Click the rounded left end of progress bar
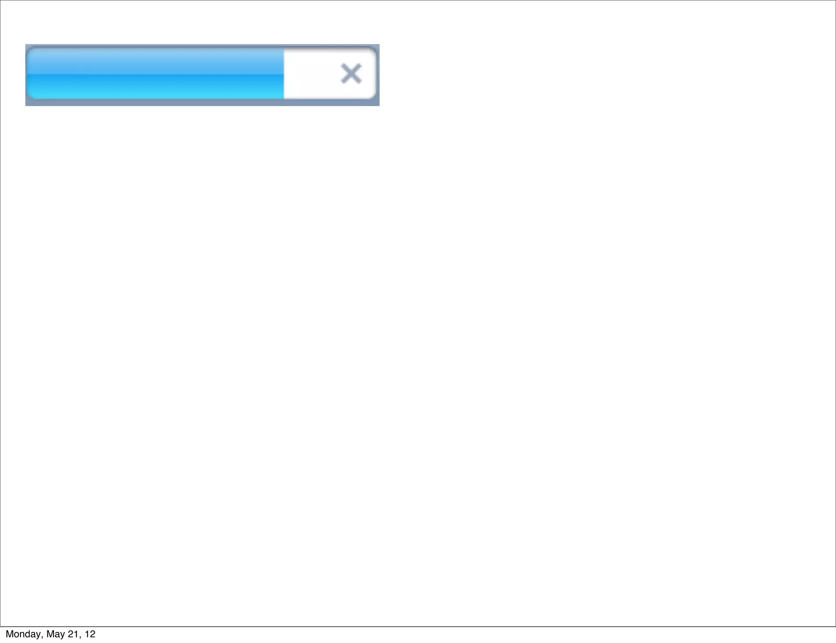Viewport: 836px width, 643px height. [31, 73]
